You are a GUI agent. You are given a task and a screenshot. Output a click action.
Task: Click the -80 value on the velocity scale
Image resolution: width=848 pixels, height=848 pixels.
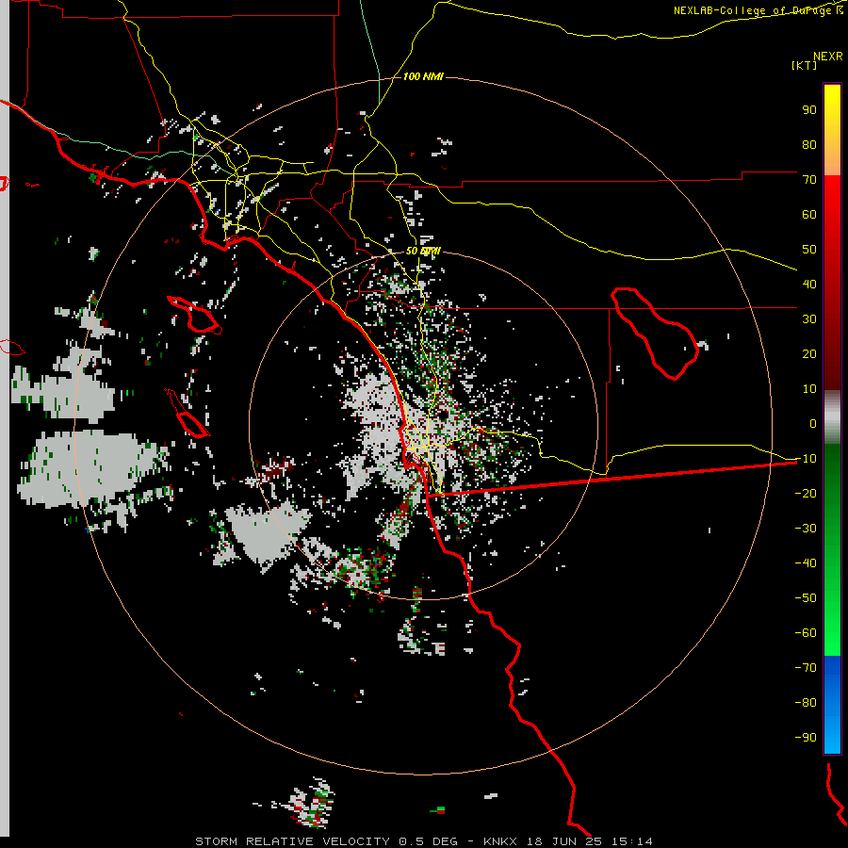806,703
